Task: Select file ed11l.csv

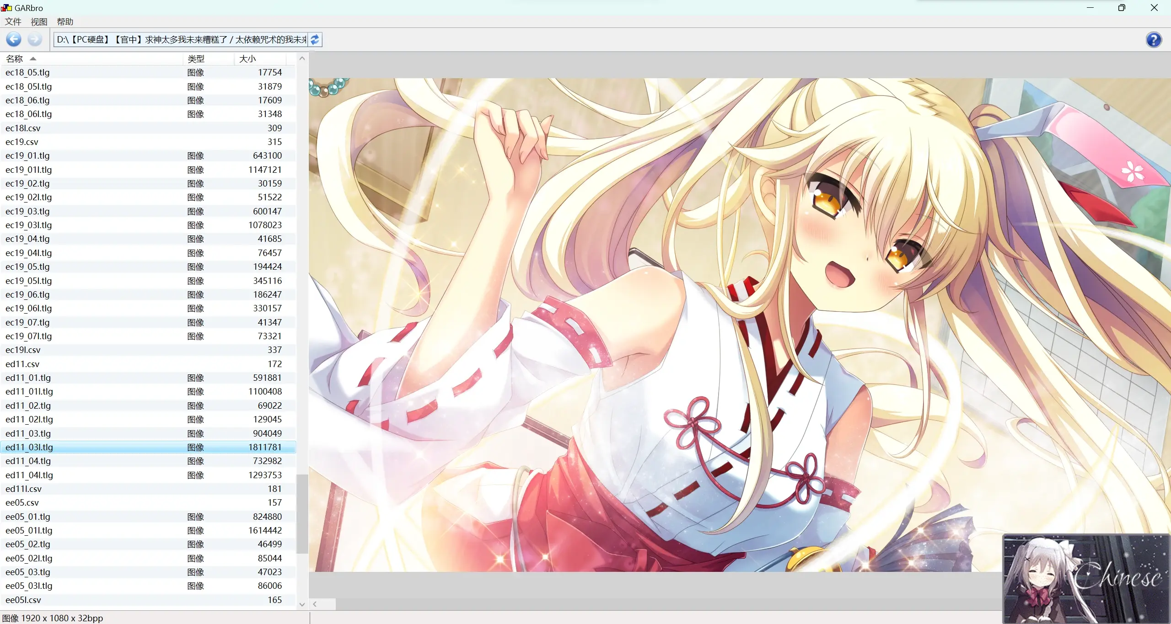Action: pos(148,489)
